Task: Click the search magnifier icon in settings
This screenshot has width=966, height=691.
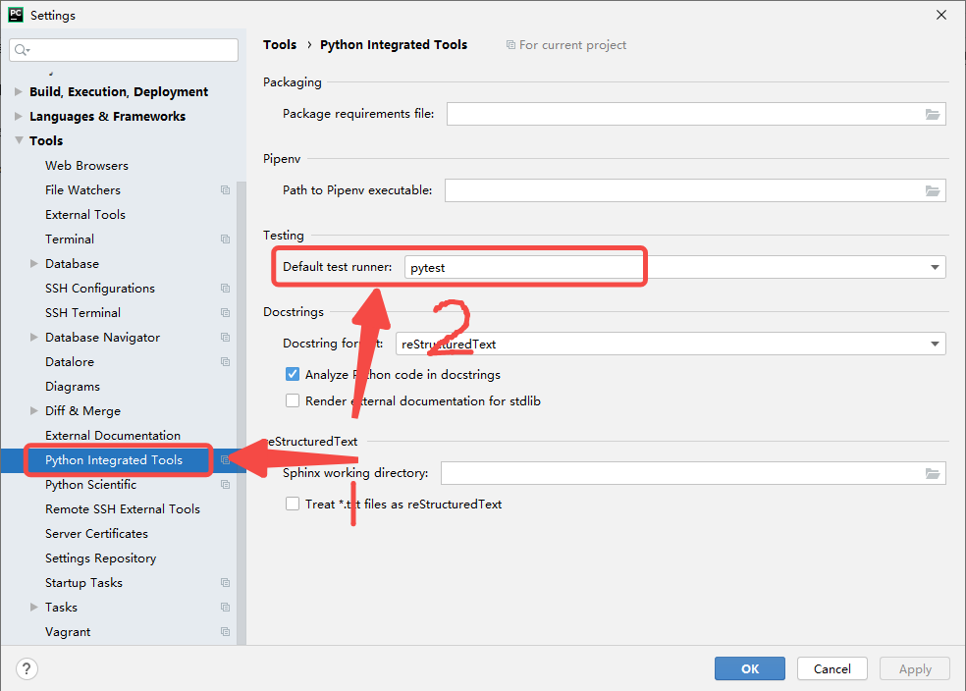Action: tap(22, 50)
